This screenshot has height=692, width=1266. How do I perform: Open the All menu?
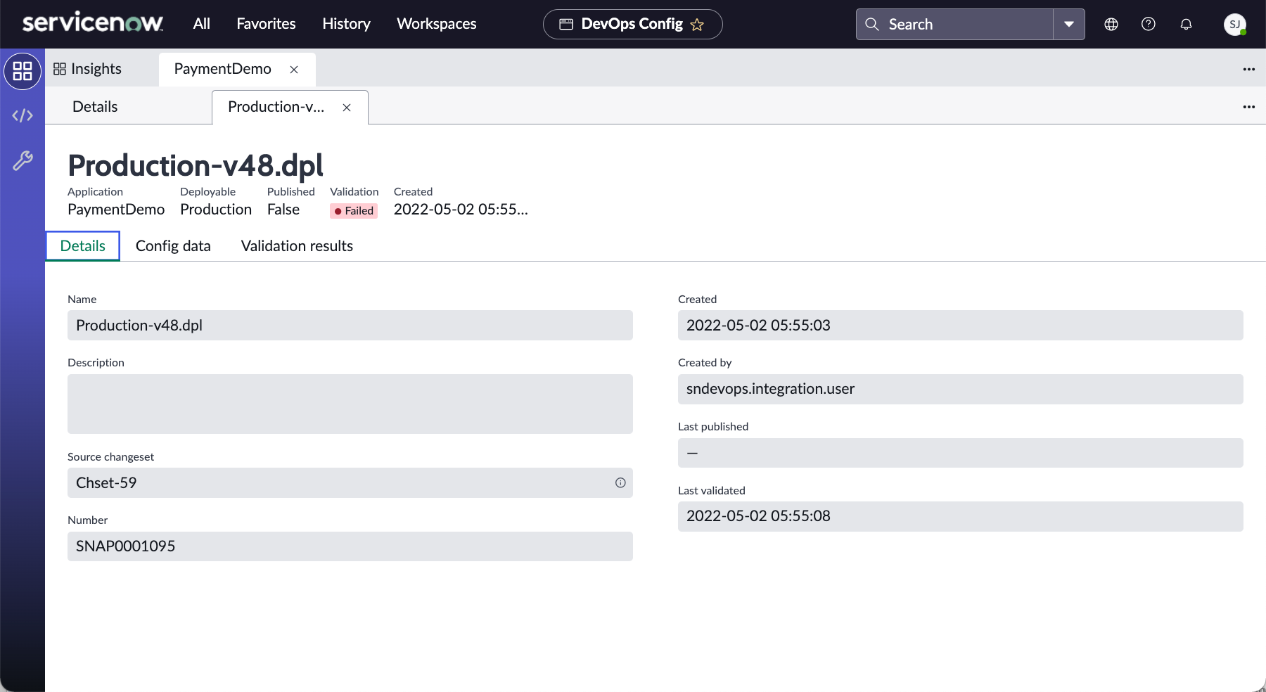coord(202,24)
